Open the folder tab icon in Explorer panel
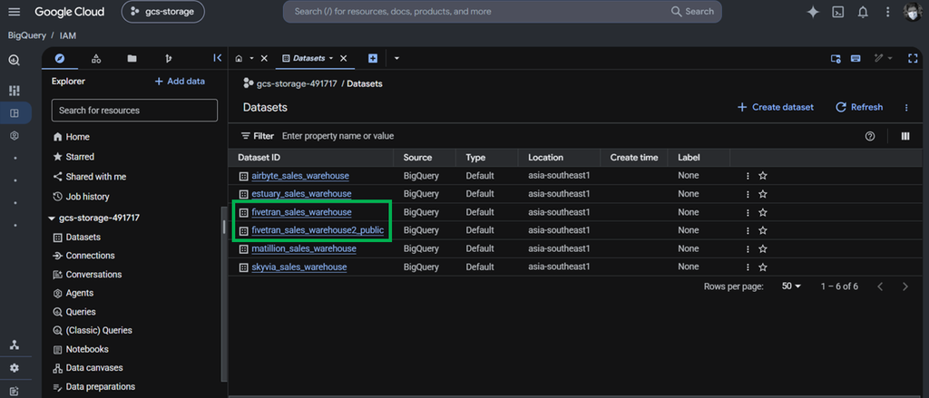The height and width of the screenshot is (398, 929). click(x=132, y=58)
